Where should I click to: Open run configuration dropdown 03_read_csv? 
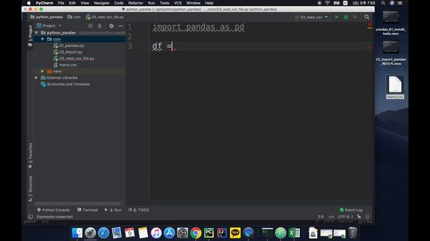pyautogui.click(x=311, y=17)
